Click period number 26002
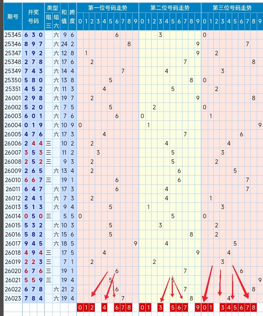 pyautogui.click(x=13, y=107)
